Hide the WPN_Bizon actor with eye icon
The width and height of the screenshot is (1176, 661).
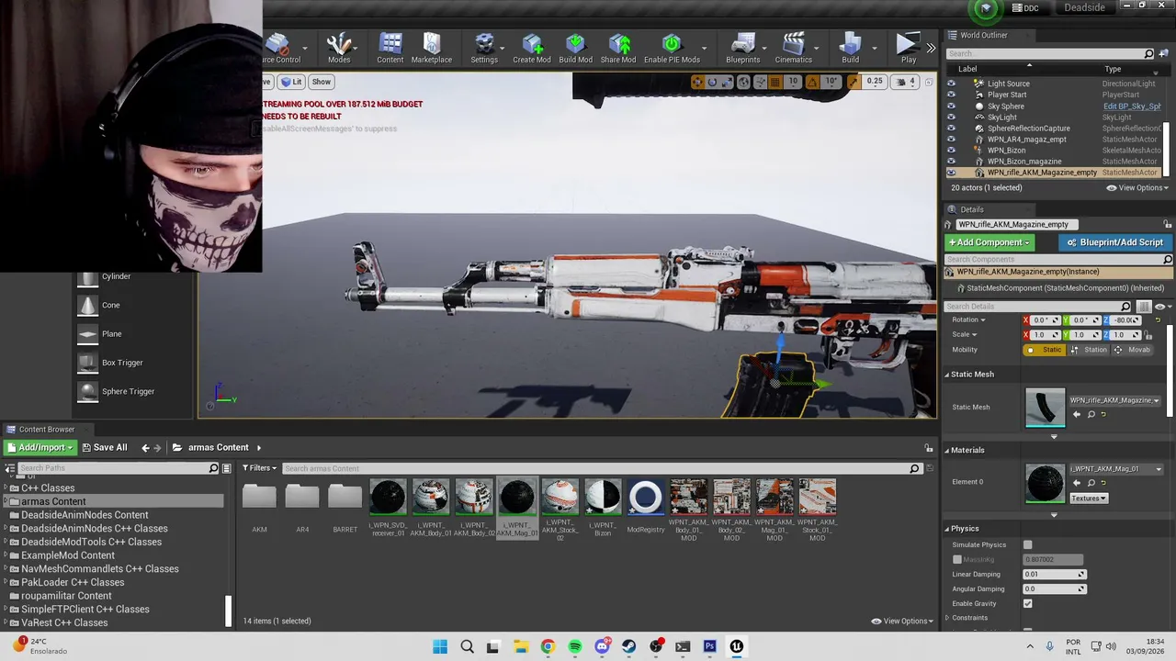951,151
